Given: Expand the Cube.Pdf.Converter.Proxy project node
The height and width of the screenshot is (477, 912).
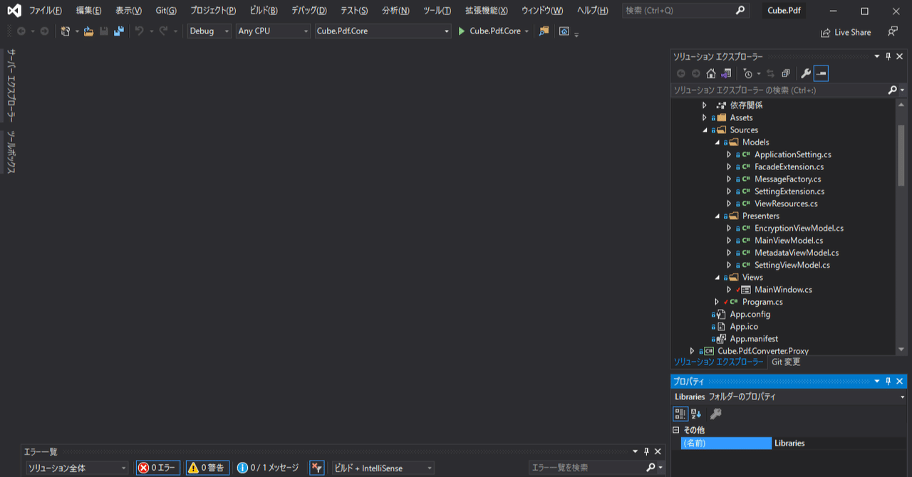Looking at the screenshot, I should pos(693,351).
